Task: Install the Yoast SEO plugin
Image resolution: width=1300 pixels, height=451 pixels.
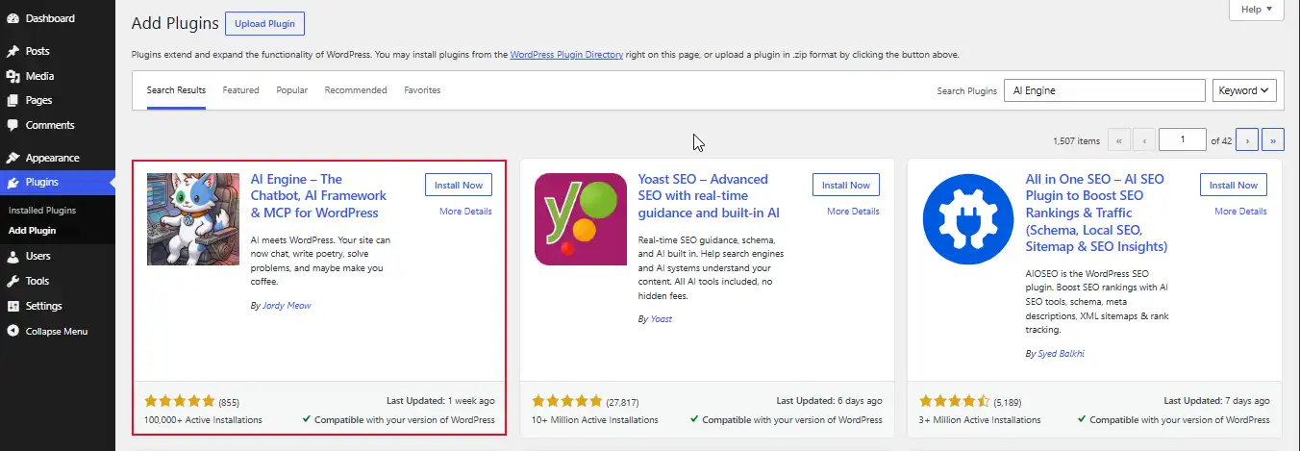Action: click(846, 185)
